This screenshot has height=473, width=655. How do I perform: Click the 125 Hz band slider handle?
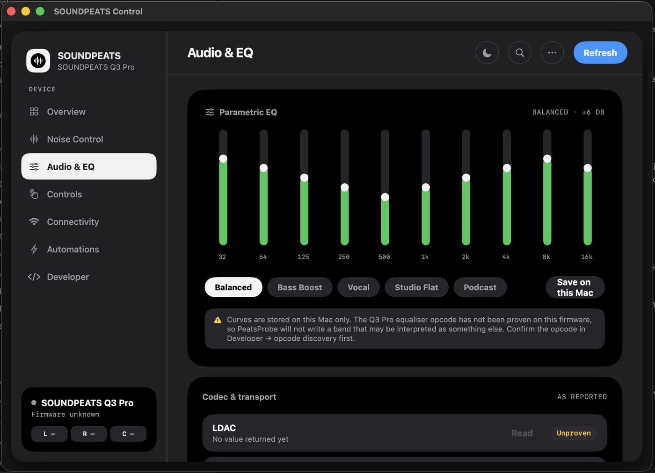coord(304,178)
